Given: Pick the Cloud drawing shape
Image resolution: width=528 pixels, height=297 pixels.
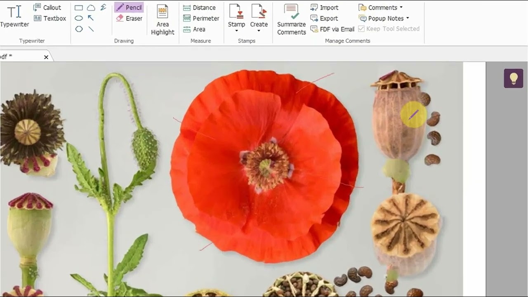Looking at the screenshot, I should [x=91, y=7].
